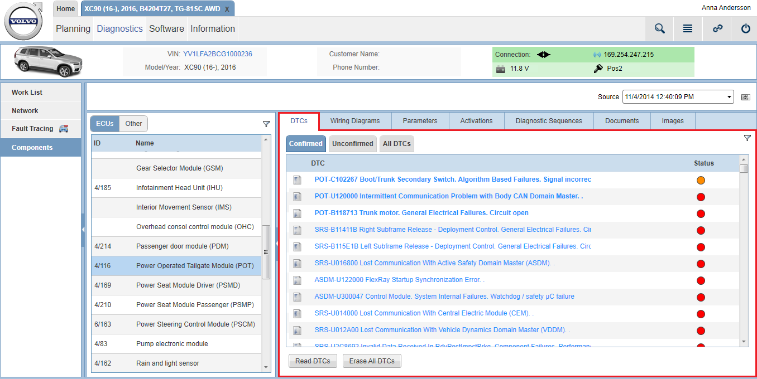The image size is (757, 379).
Task: Click the connection arrows icon
Action: [544, 55]
